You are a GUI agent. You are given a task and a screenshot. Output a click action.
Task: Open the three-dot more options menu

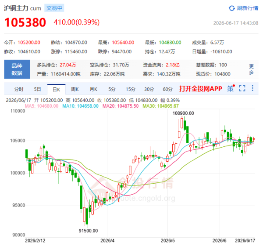point(252,88)
